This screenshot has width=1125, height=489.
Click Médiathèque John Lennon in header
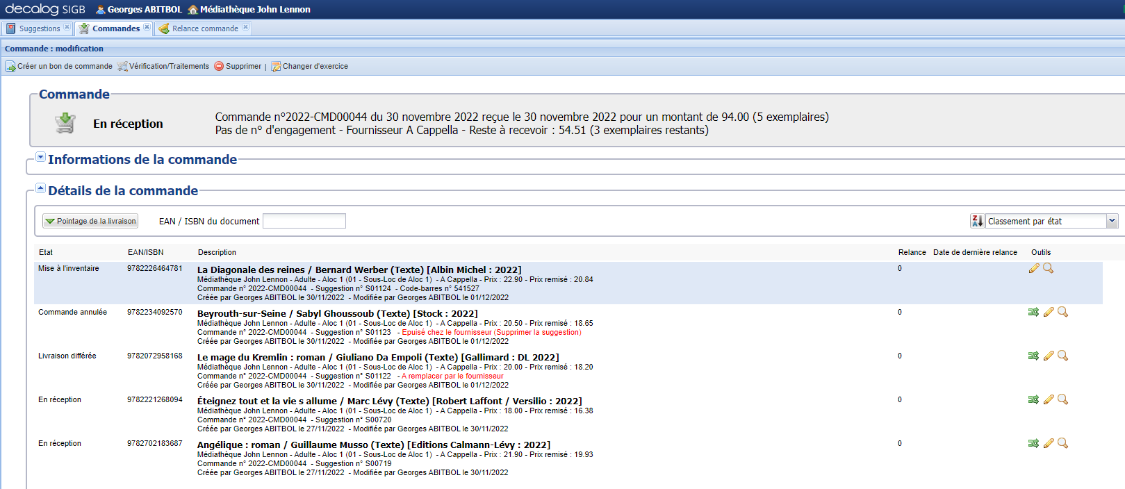tap(255, 10)
